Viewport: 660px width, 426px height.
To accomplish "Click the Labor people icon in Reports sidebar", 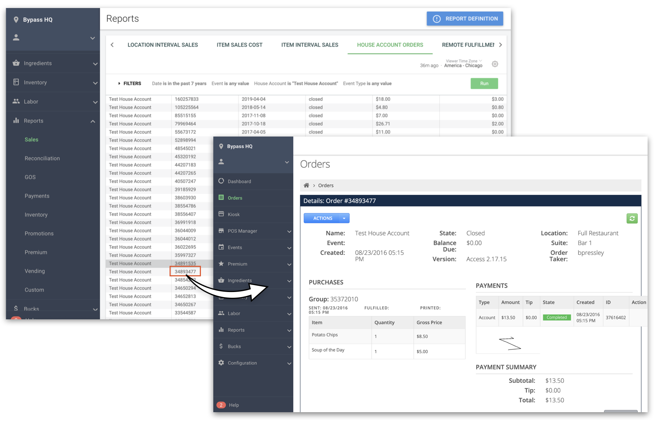I will pyautogui.click(x=16, y=101).
